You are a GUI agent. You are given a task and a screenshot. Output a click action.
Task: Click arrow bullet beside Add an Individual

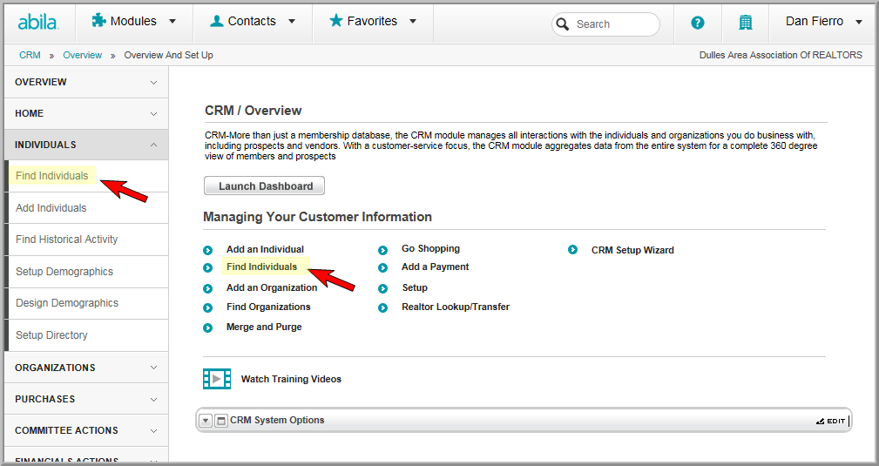coord(208,250)
